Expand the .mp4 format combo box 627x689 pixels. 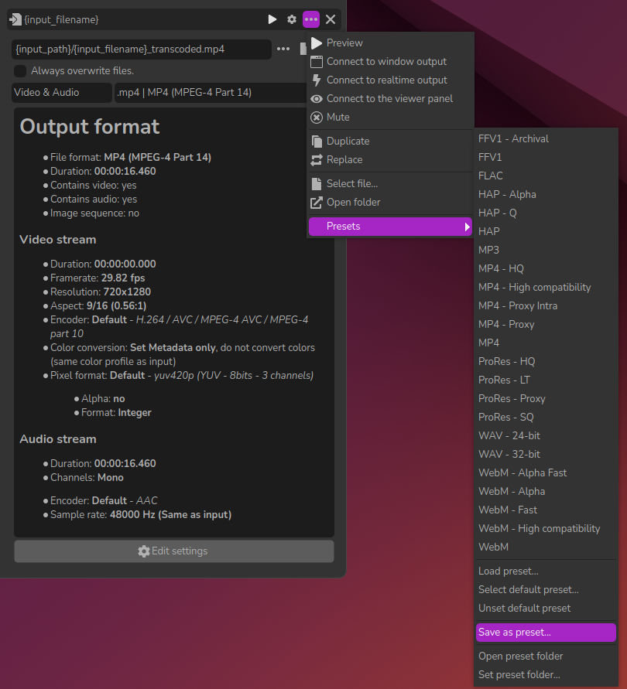point(209,93)
